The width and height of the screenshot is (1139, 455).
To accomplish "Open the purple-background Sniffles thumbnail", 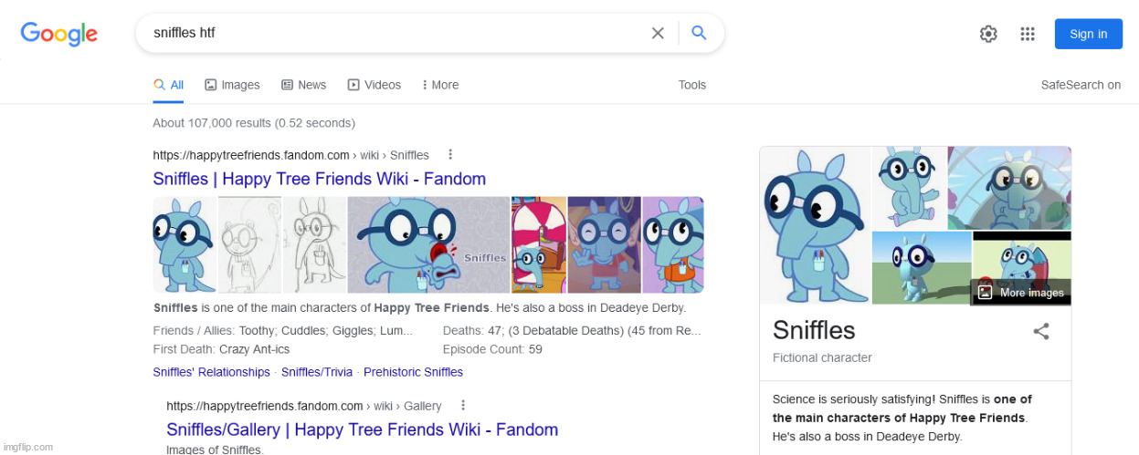I will (x=673, y=244).
